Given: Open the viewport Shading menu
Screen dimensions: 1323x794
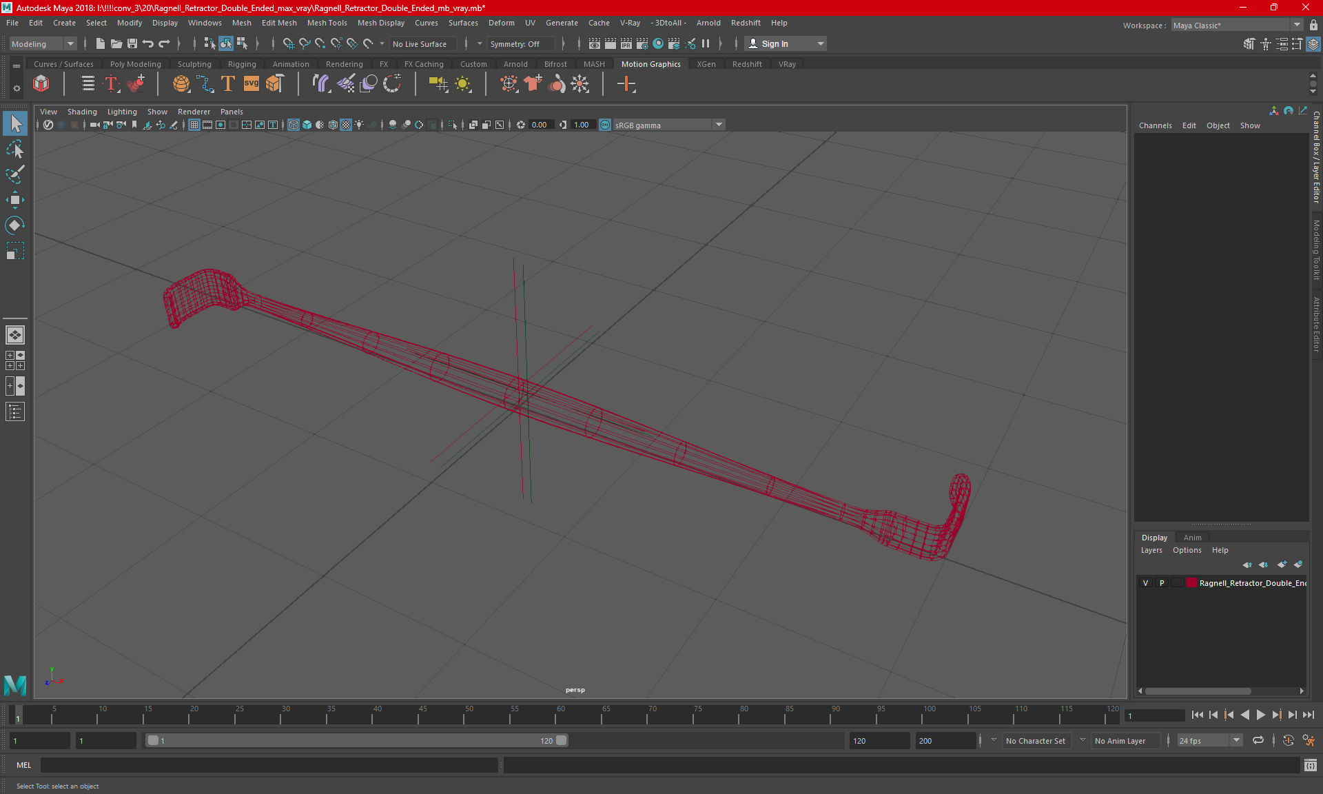Looking at the screenshot, I should click(x=82, y=112).
